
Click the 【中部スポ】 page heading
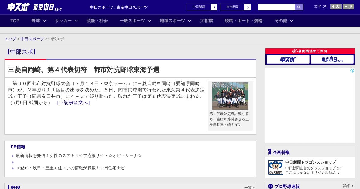pos(21,52)
